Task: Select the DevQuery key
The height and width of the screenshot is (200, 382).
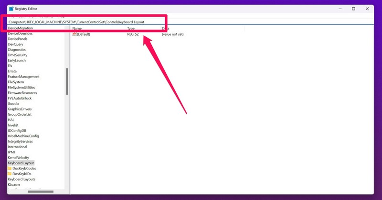Action: pyautogui.click(x=15, y=44)
